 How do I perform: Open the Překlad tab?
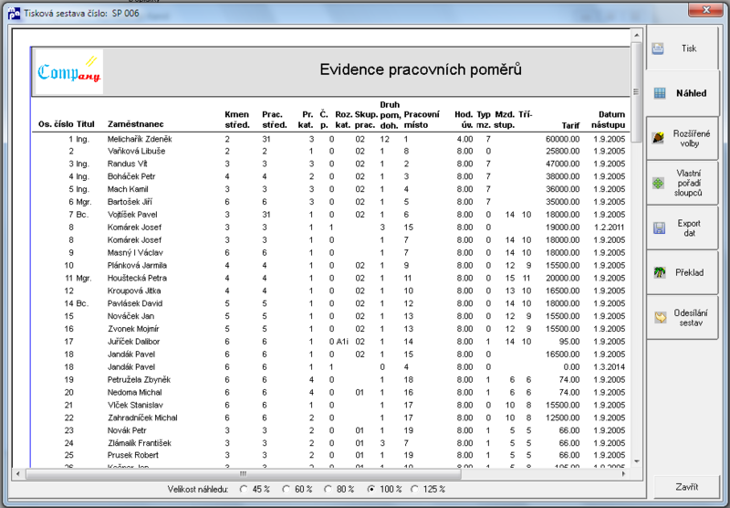tap(682, 272)
